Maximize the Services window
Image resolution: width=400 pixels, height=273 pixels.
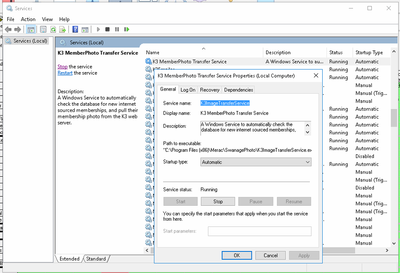(369, 8)
